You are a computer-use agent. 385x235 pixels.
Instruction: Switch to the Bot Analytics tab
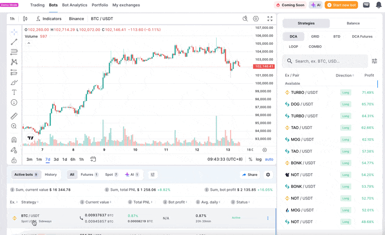(75, 5)
